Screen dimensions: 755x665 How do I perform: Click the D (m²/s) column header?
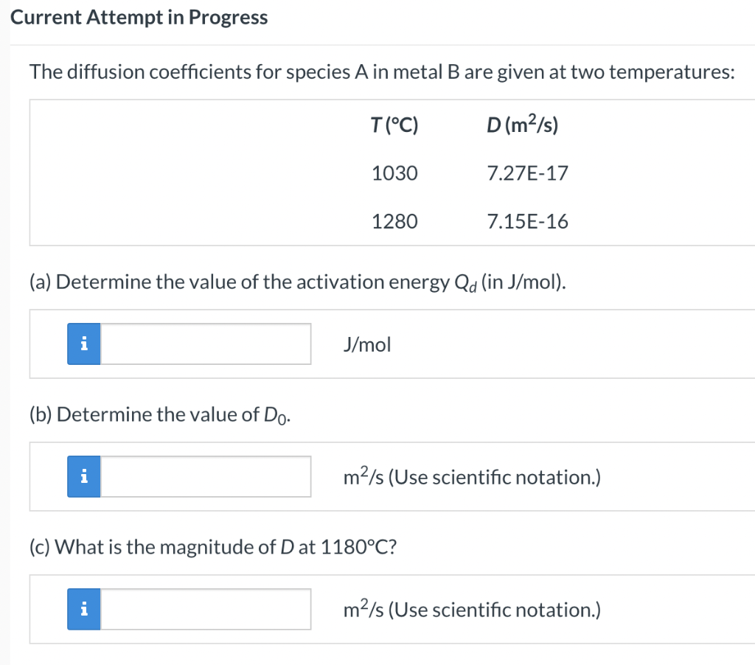pyautogui.click(x=523, y=125)
